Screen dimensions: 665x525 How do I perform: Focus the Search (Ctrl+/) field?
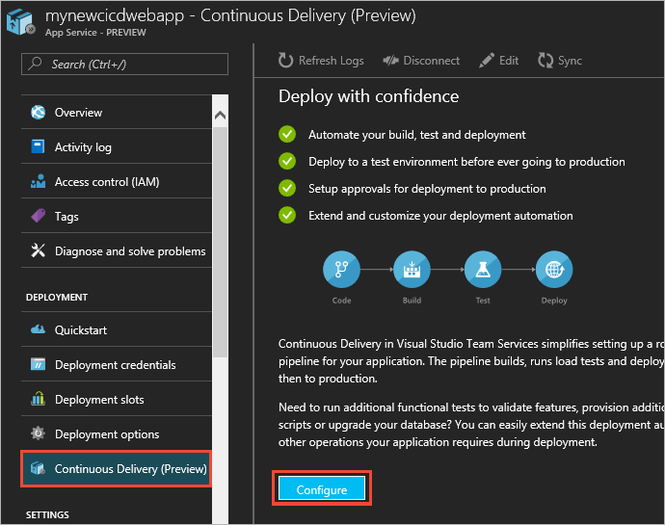point(124,64)
